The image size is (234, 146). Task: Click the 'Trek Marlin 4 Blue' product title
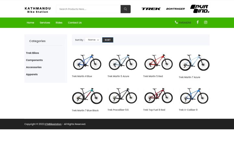tap(82, 76)
